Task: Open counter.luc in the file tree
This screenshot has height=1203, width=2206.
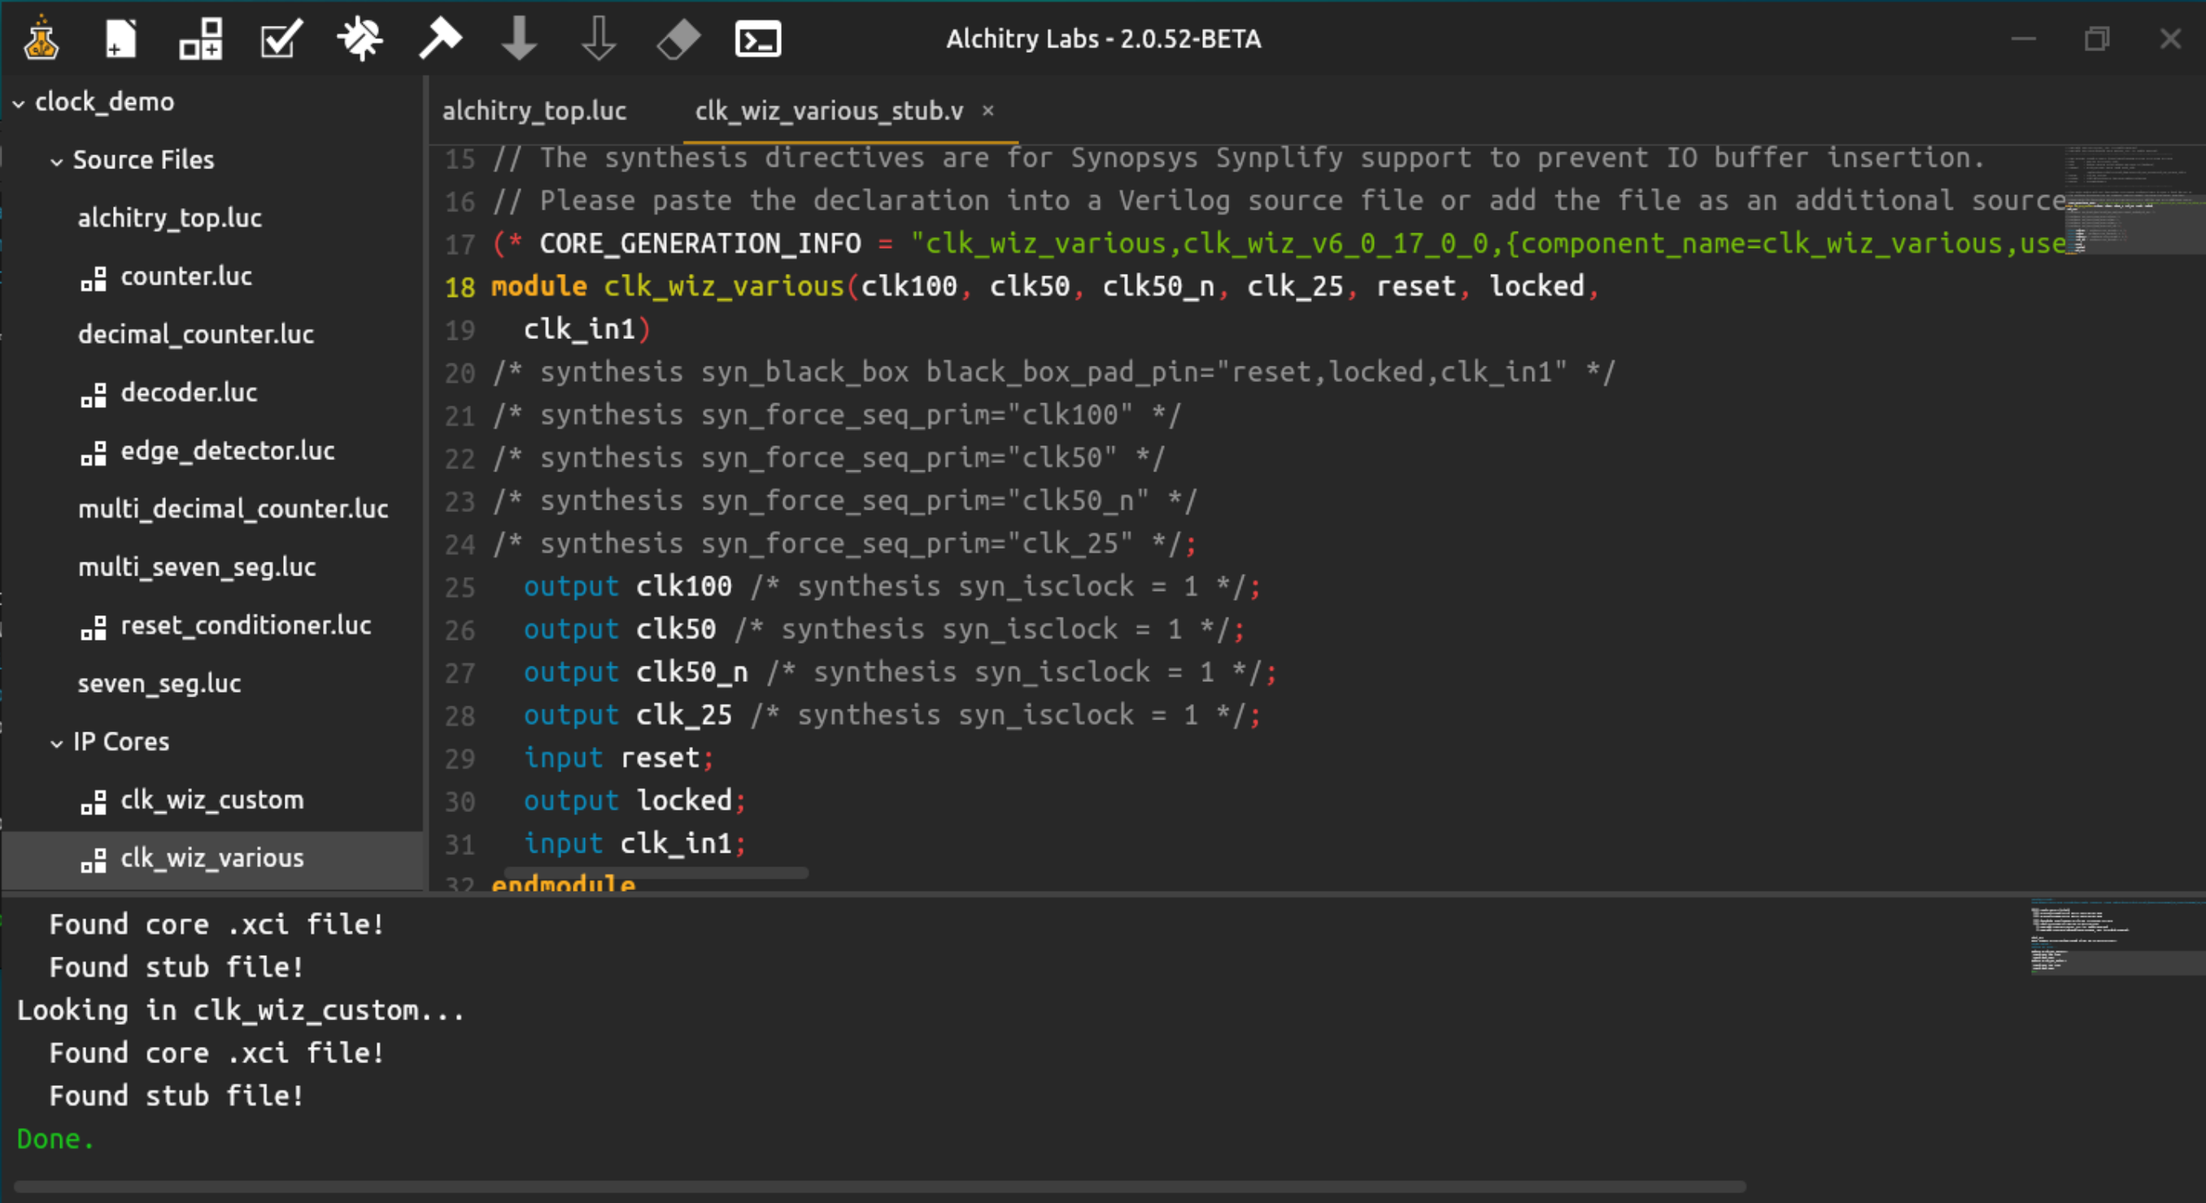Action: 185,276
